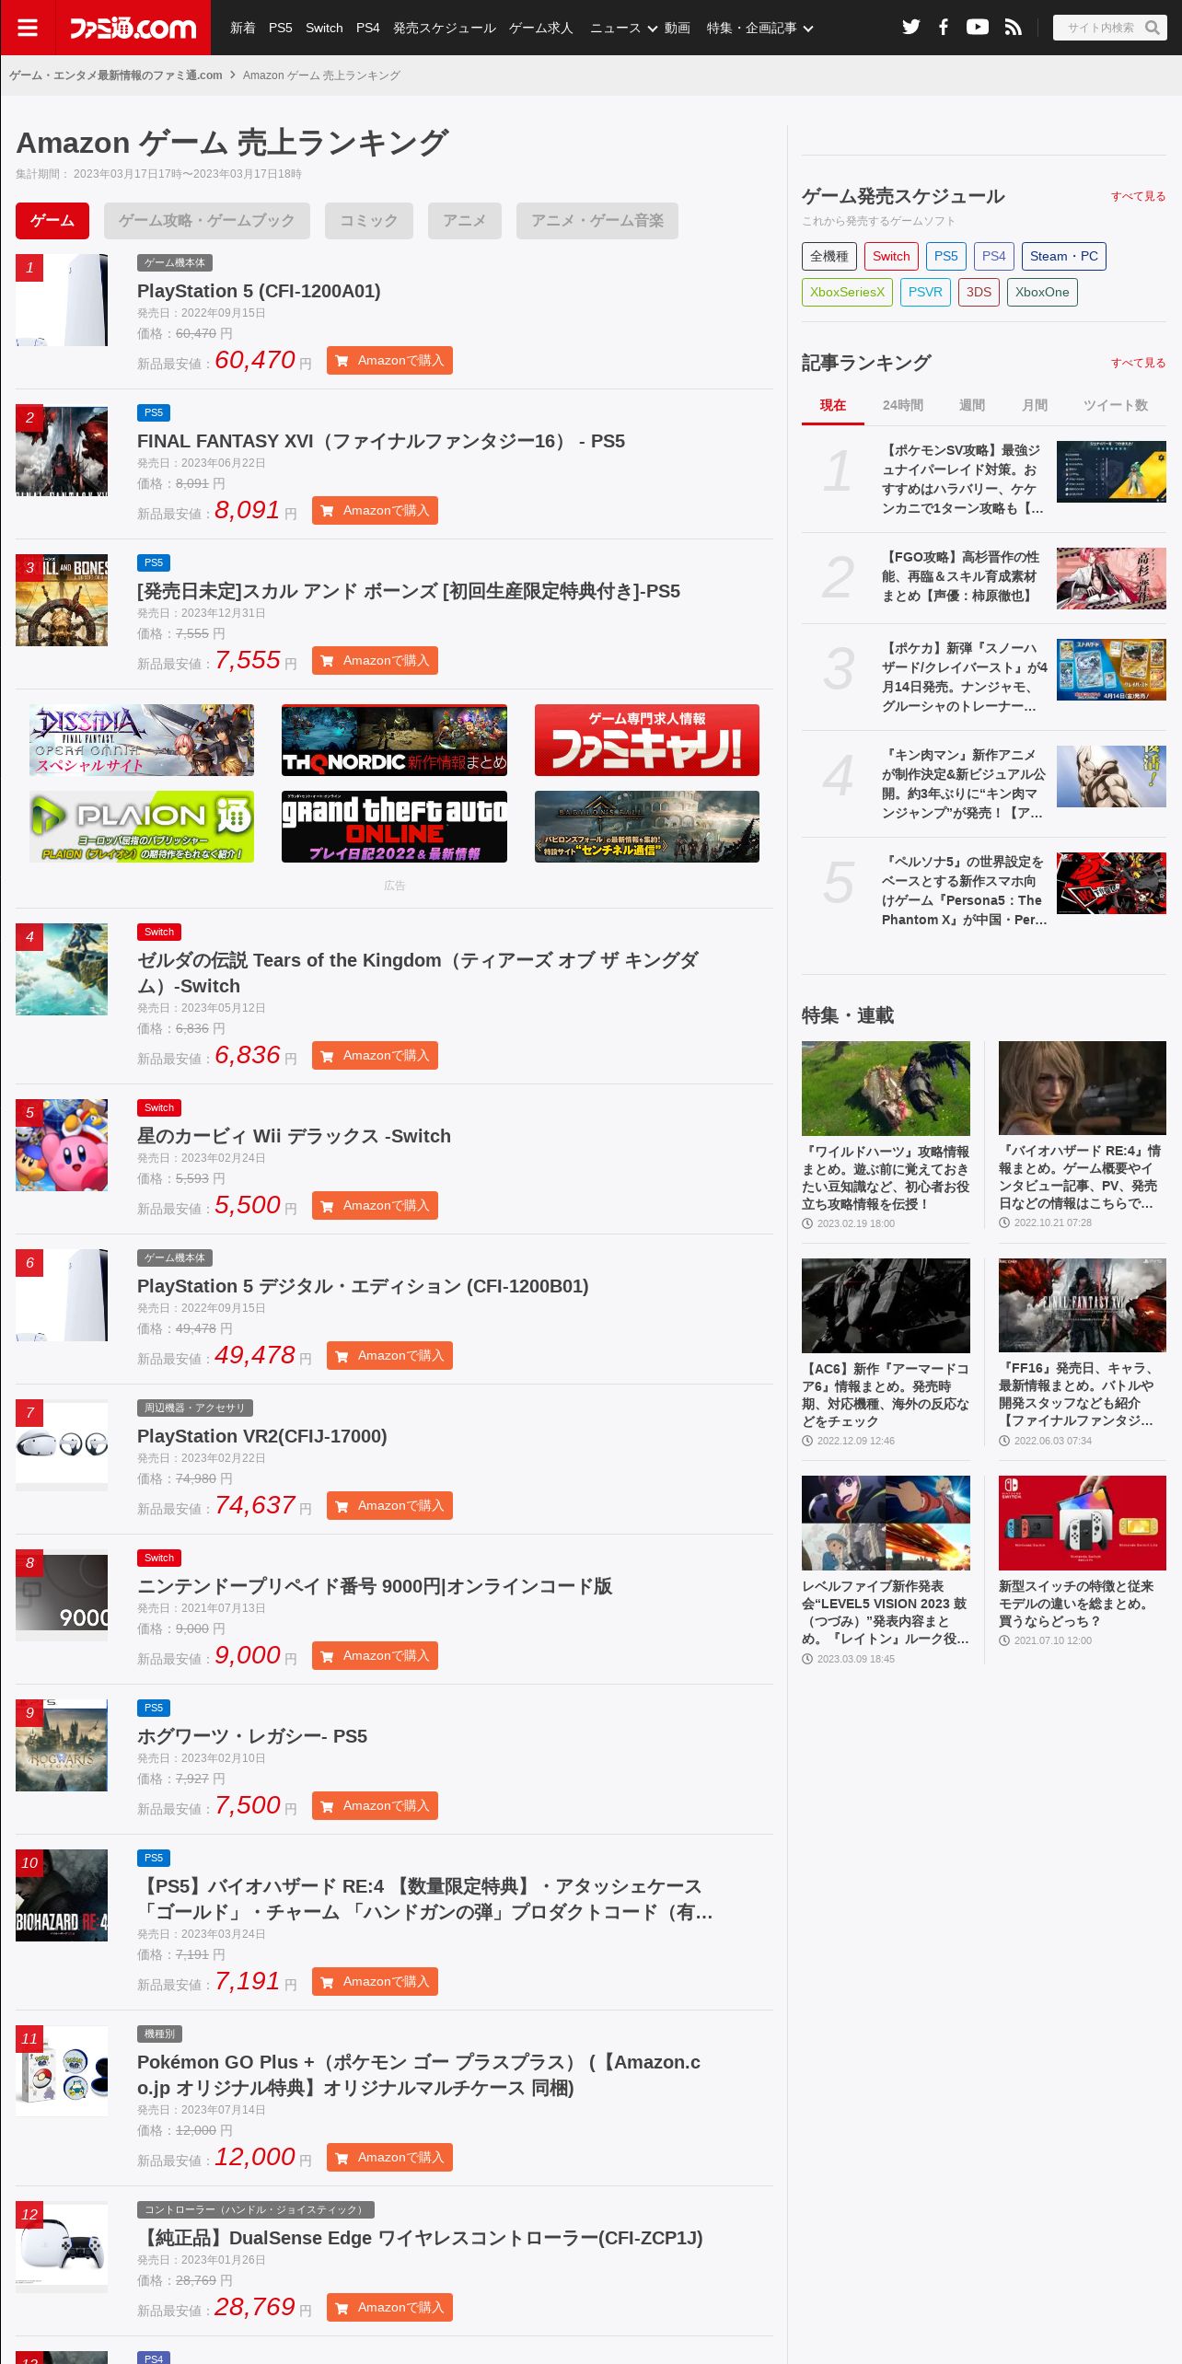Buy PlayStation VR2 on Amazon
Image resolution: width=1182 pixels, height=2364 pixels.
click(389, 1506)
